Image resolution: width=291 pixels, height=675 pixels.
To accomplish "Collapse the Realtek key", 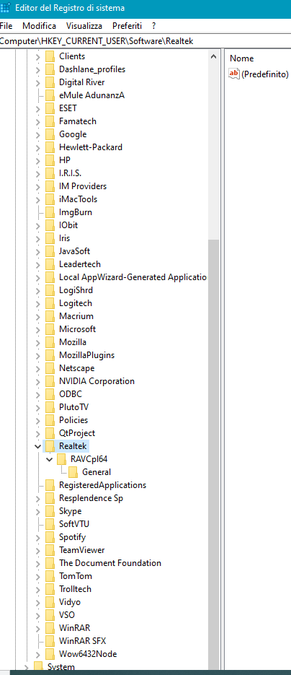I will 37,446.
